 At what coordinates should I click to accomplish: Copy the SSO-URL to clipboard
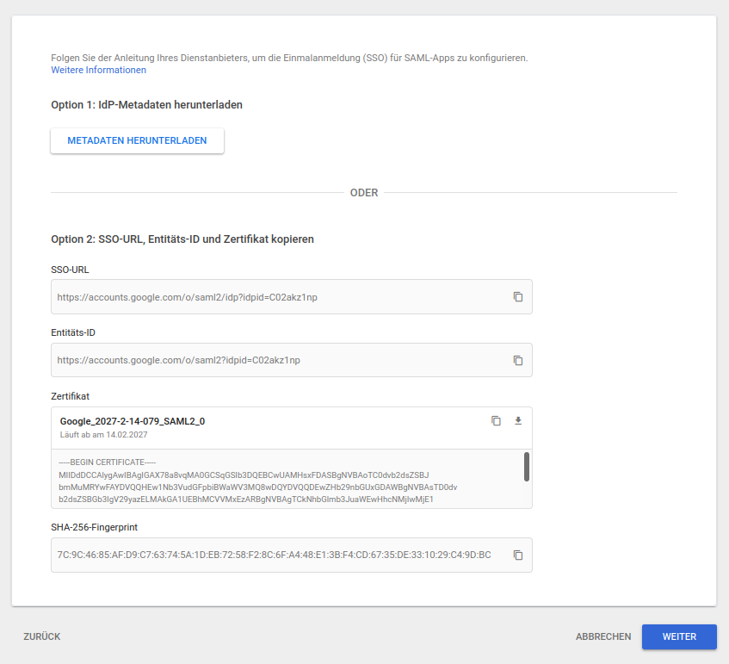518,297
